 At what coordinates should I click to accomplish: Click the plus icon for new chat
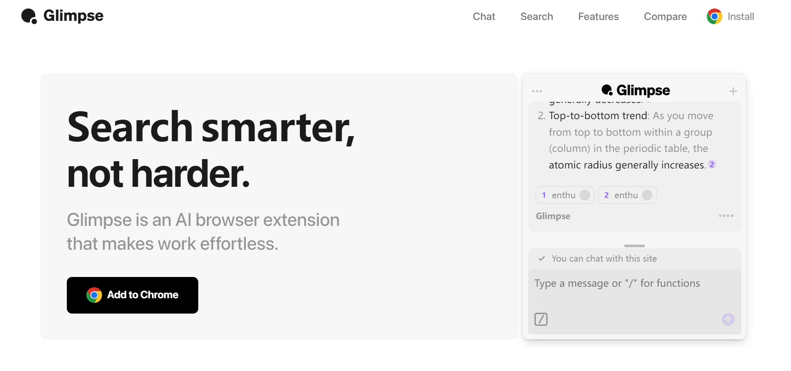(733, 91)
